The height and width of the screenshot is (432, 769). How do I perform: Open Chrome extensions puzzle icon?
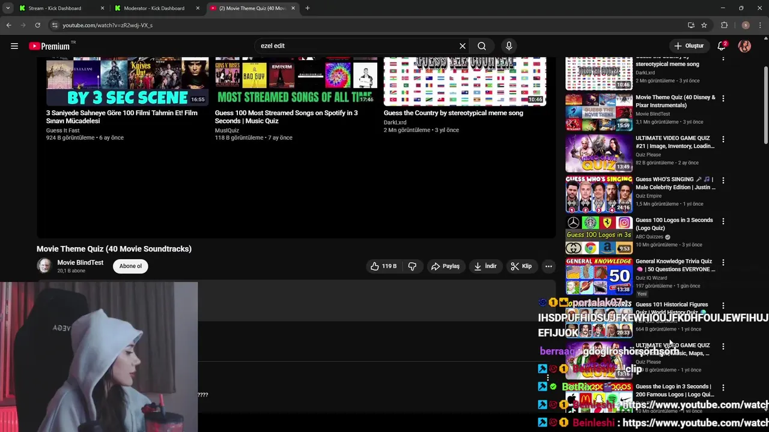pyautogui.click(x=724, y=25)
